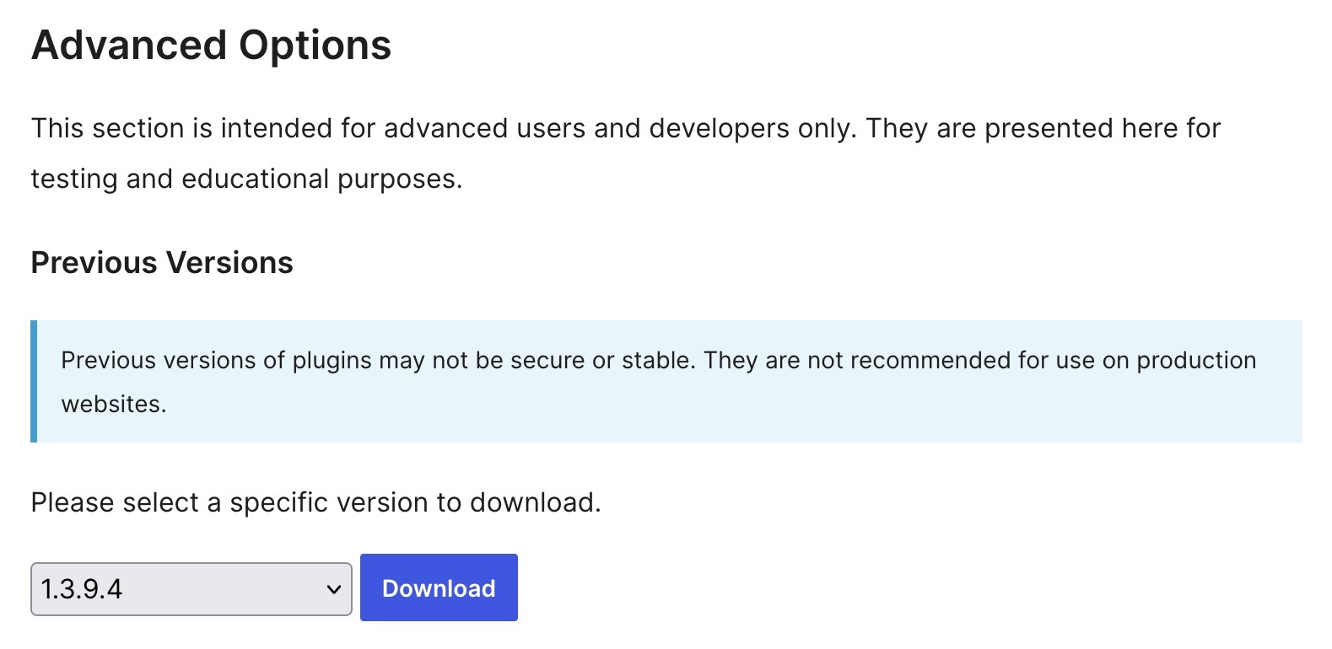Select the 1.3.9.4 version text
This screenshot has height=649, width=1332.
click(x=82, y=589)
